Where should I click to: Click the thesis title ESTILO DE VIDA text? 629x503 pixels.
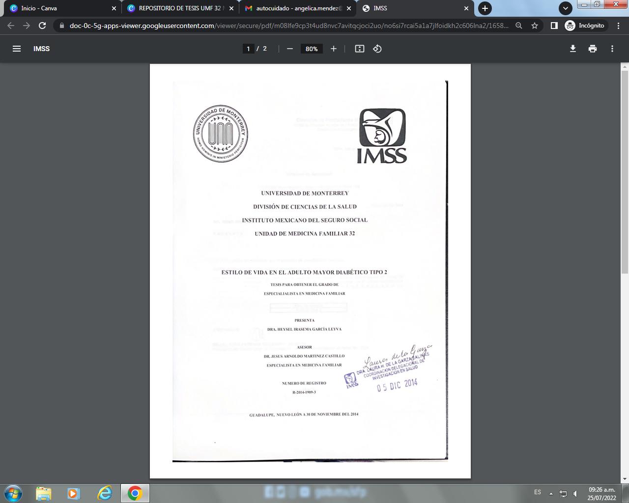(x=304, y=272)
